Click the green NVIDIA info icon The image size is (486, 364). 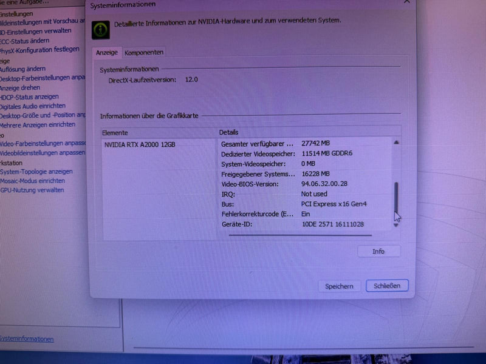(101, 30)
